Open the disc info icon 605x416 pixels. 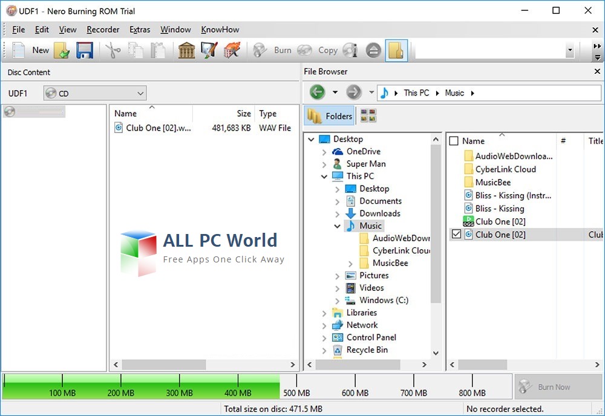coord(350,50)
